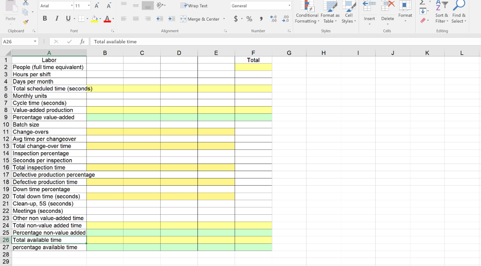The height and width of the screenshot is (266, 481).
Task: Open Conditional Formatting menu
Action: click(x=307, y=12)
